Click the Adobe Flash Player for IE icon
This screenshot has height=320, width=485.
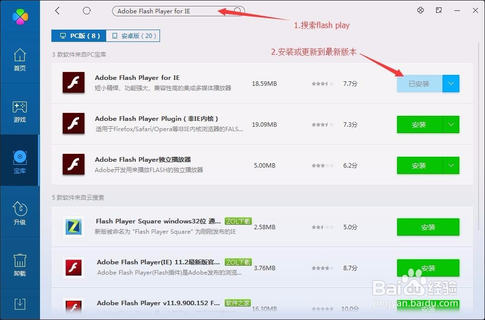74,83
